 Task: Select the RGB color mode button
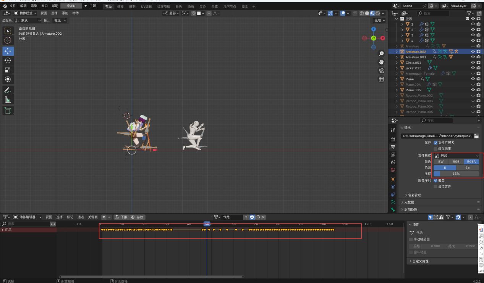pyautogui.click(x=456, y=162)
